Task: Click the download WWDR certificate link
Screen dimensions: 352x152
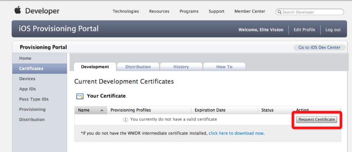Action: (236, 133)
